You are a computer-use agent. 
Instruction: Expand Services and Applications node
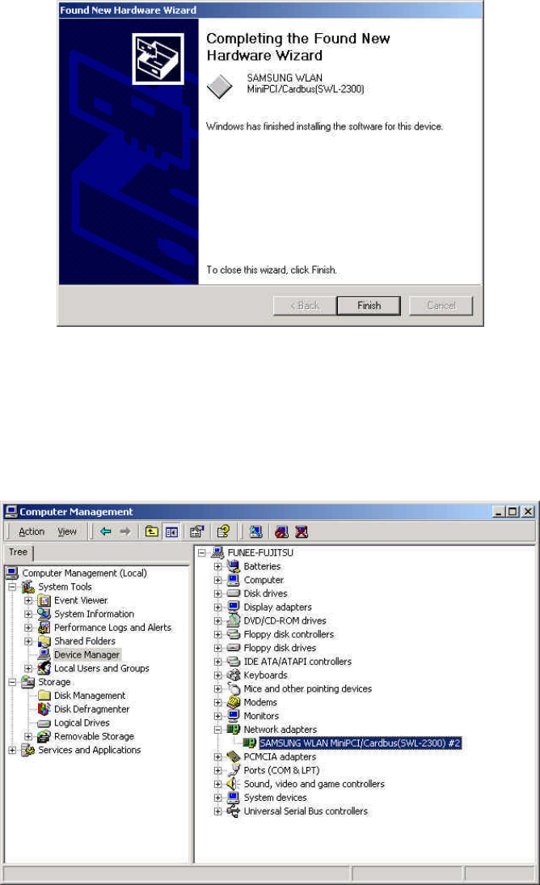(12, 750)
